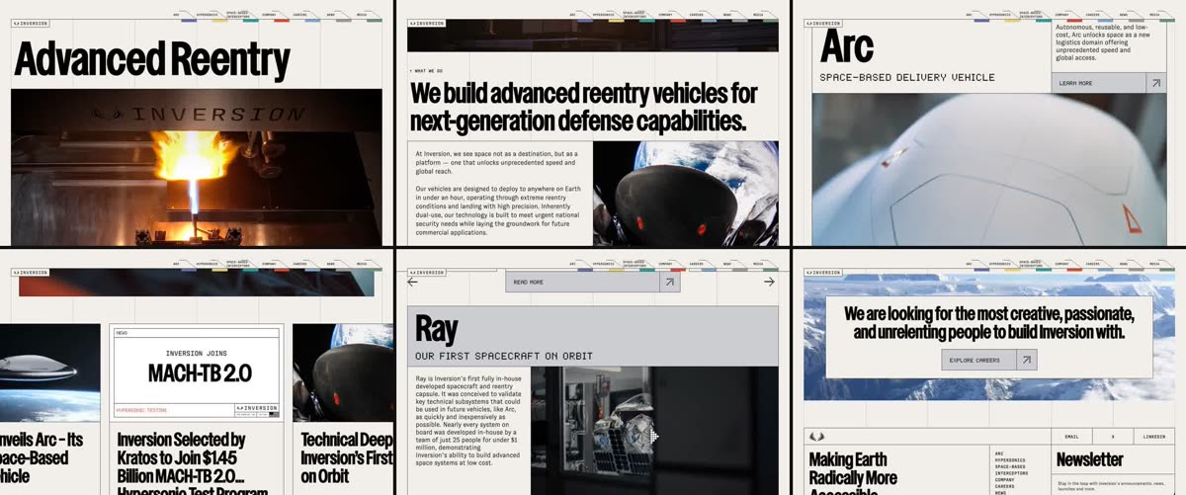
Task: Open the 'Inversion Joins MACH-TB 2.0' news card image
Action: [197, 373]
